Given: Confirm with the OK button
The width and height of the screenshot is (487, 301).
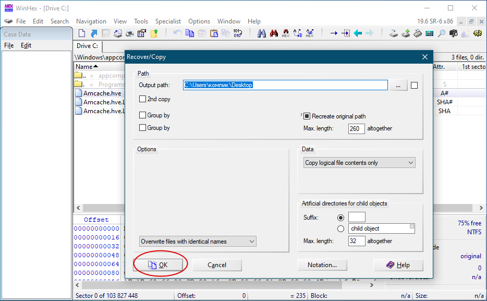Looking at the screenshot, I should [x=158, y=264].
